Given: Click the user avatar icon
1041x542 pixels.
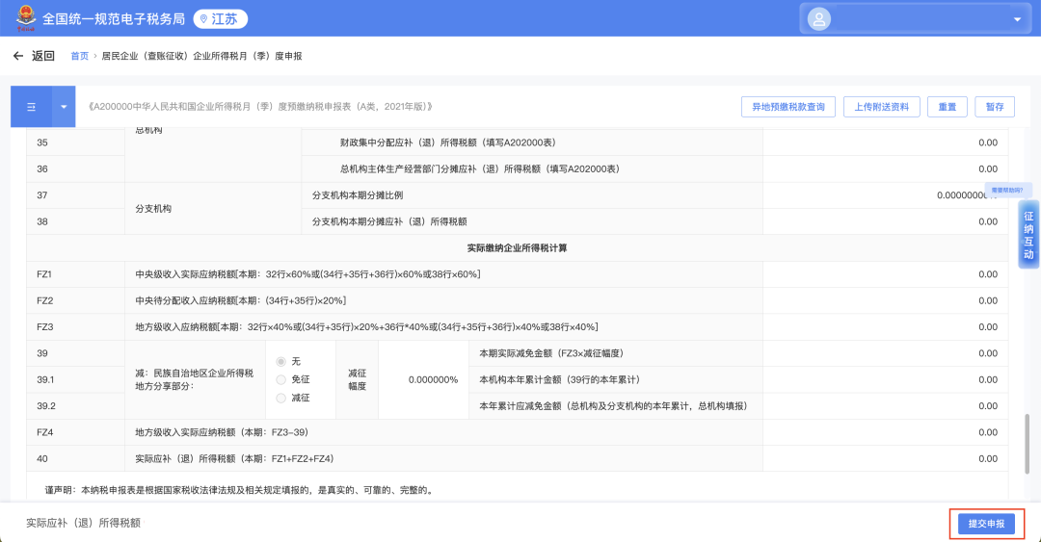Looking at the screenshot, I should [x=819, y=19].
